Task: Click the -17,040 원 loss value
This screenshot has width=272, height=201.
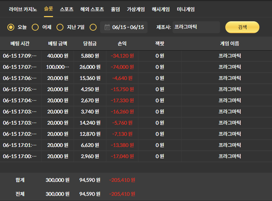Action: 122,156
